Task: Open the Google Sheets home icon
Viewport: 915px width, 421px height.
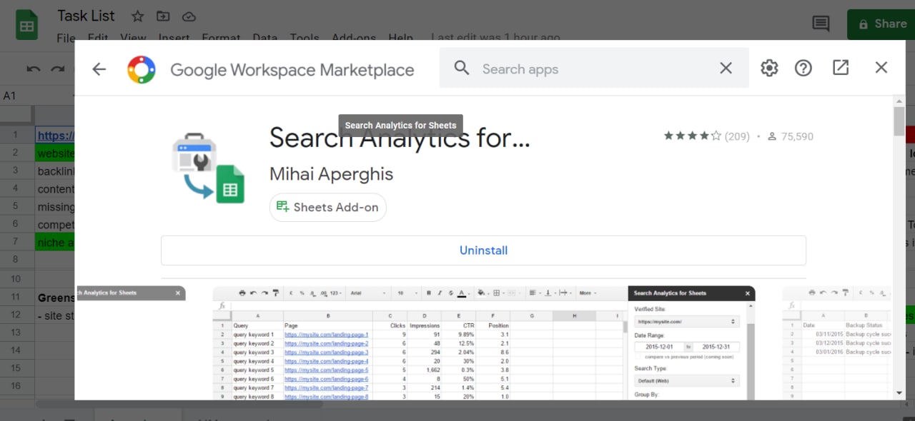Action: tap(27, 25)
